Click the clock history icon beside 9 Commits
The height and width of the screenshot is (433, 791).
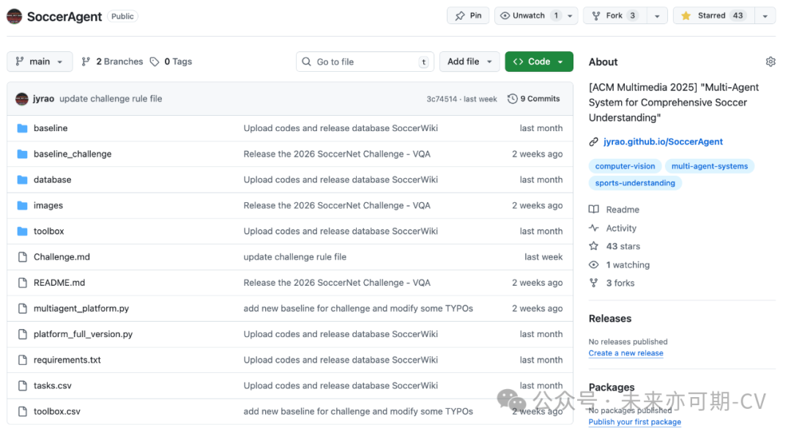tap(512, 99)
